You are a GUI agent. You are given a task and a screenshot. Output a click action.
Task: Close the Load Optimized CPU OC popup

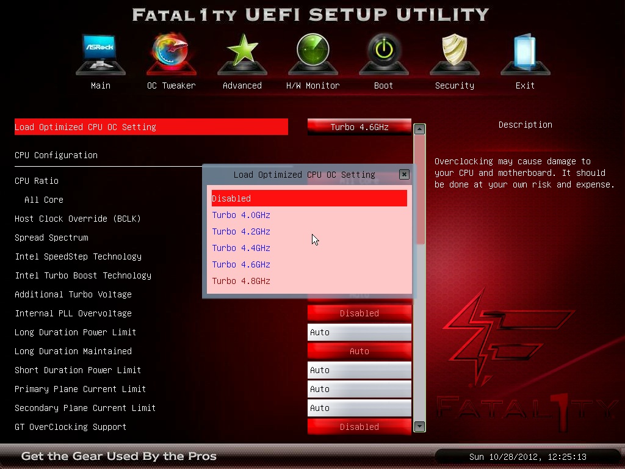click(x=404, y=174)
